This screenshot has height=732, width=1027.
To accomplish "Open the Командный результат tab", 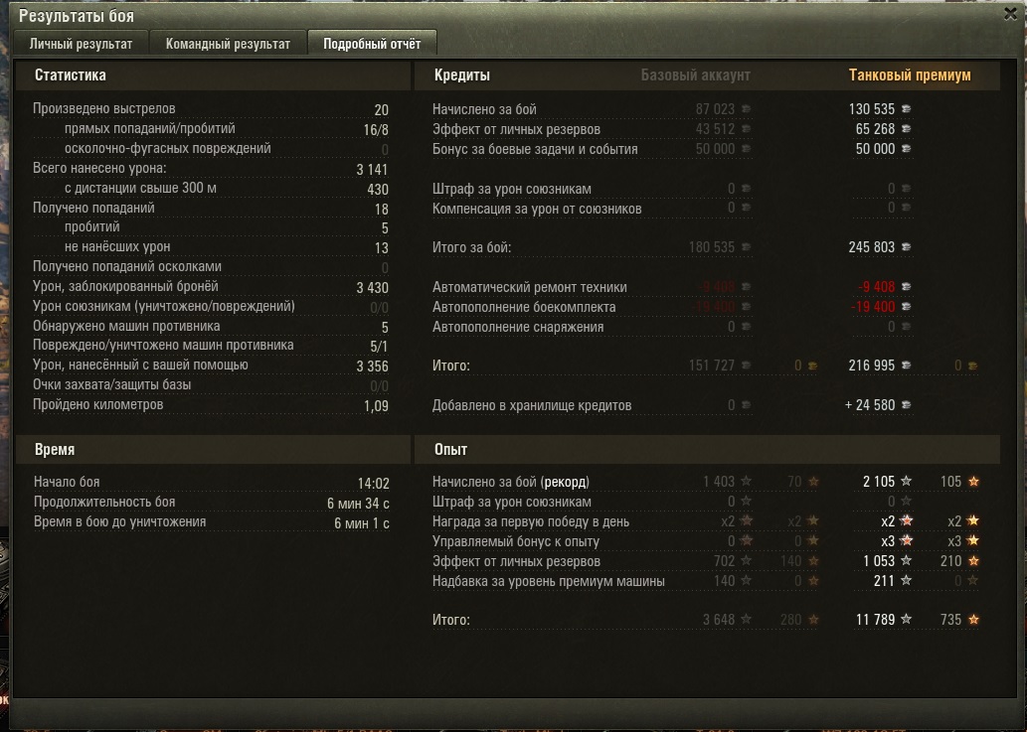I will tap(228, 44).
